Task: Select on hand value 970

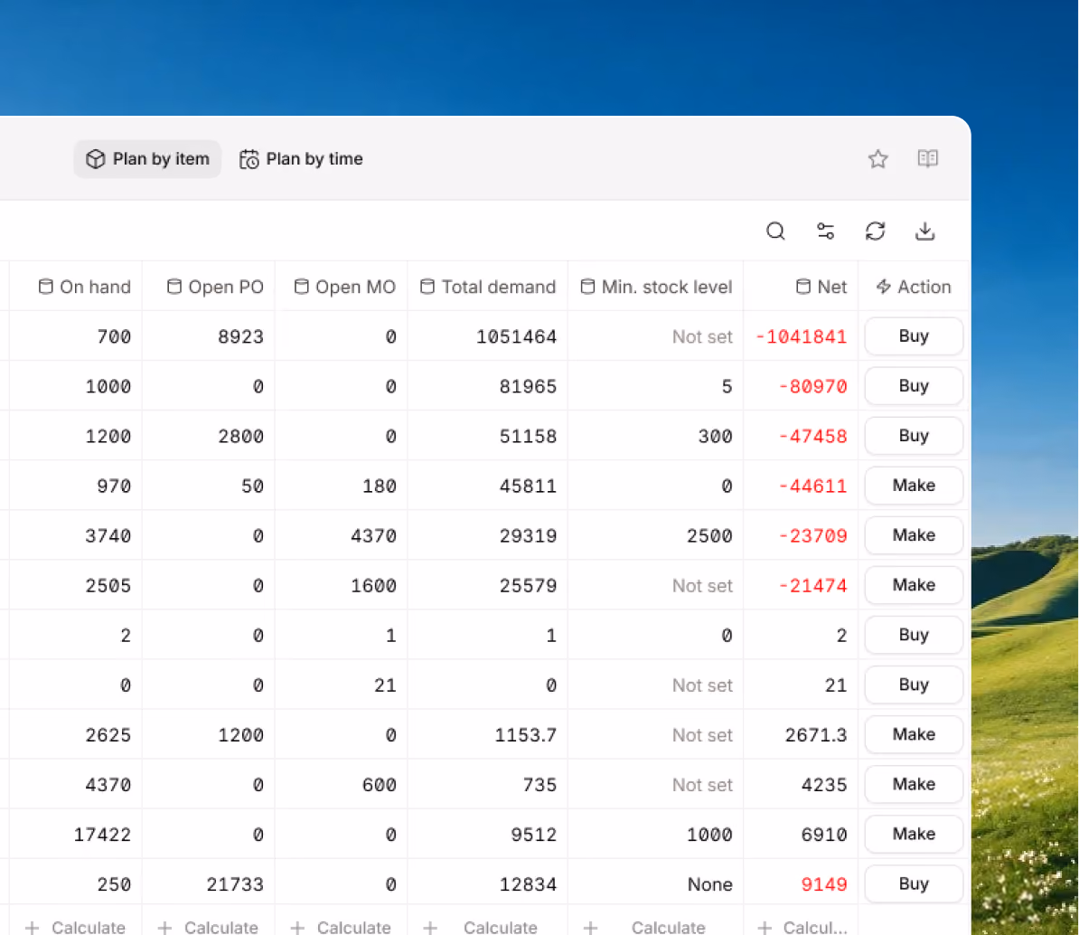Action: [114, 486]
